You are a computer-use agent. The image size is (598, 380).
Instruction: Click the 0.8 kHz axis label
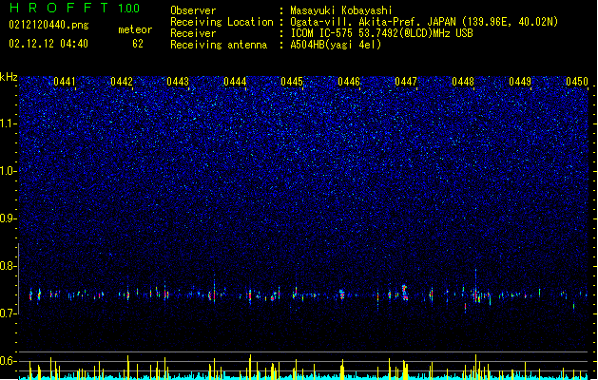[x=8, y=266]
